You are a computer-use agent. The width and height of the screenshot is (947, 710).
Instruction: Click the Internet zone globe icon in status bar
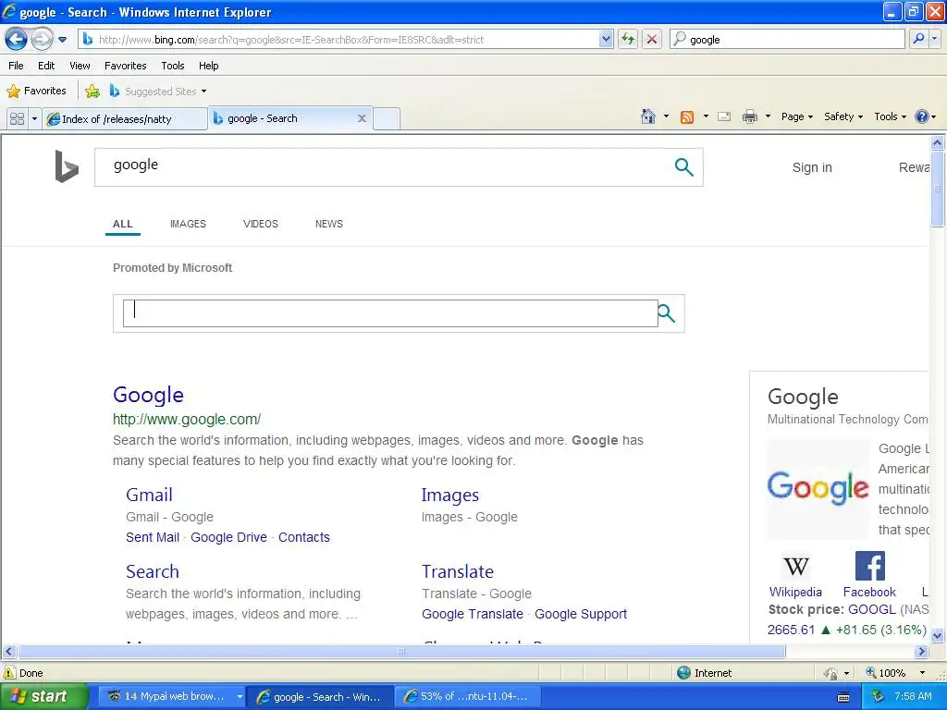683,673
